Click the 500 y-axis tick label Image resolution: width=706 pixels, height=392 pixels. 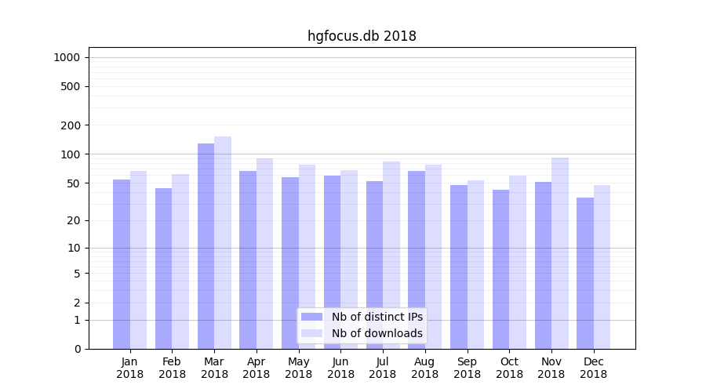click(x=70, y=86)
